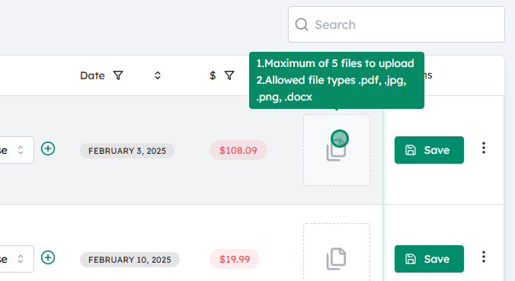The width and height of the screenshot is (515, 281).
Task: Add an entry with the plus icon in the February 10 row
Action: point(48,257)
